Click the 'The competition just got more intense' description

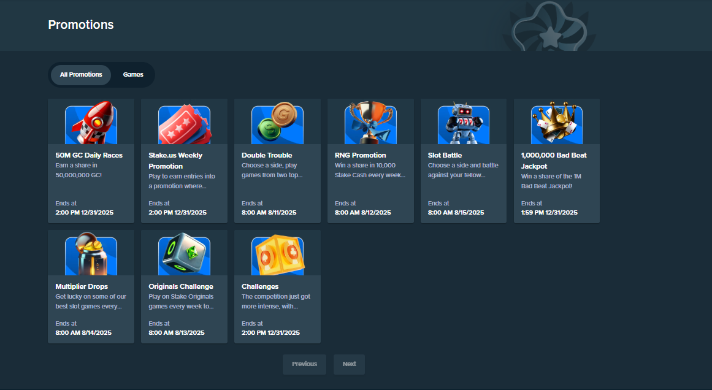tap(276, 302)
